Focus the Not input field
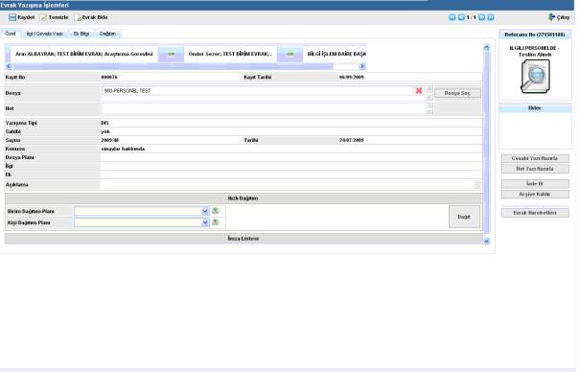 click(x=264, y=108)
